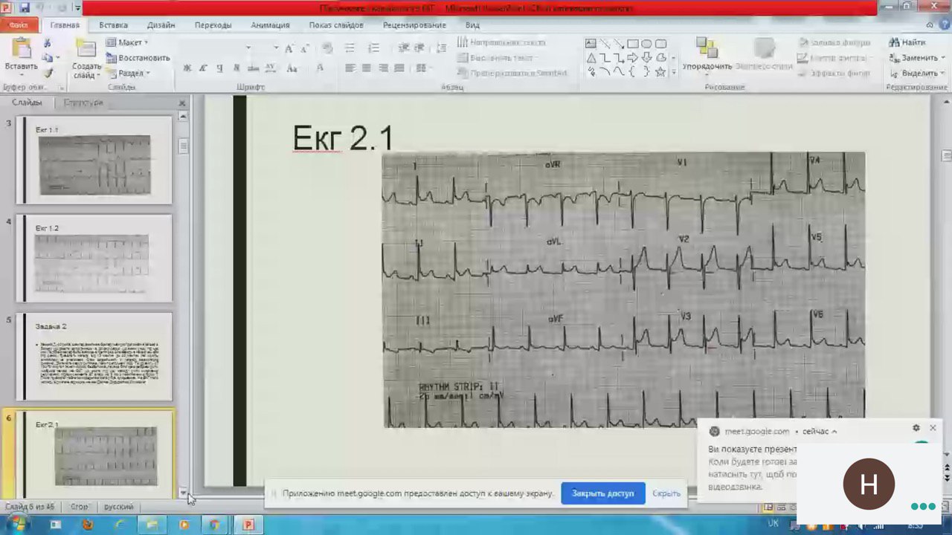Screen dimensions: 952x535
Task: Click the Восстановить reset button
Action: point(138,58)
